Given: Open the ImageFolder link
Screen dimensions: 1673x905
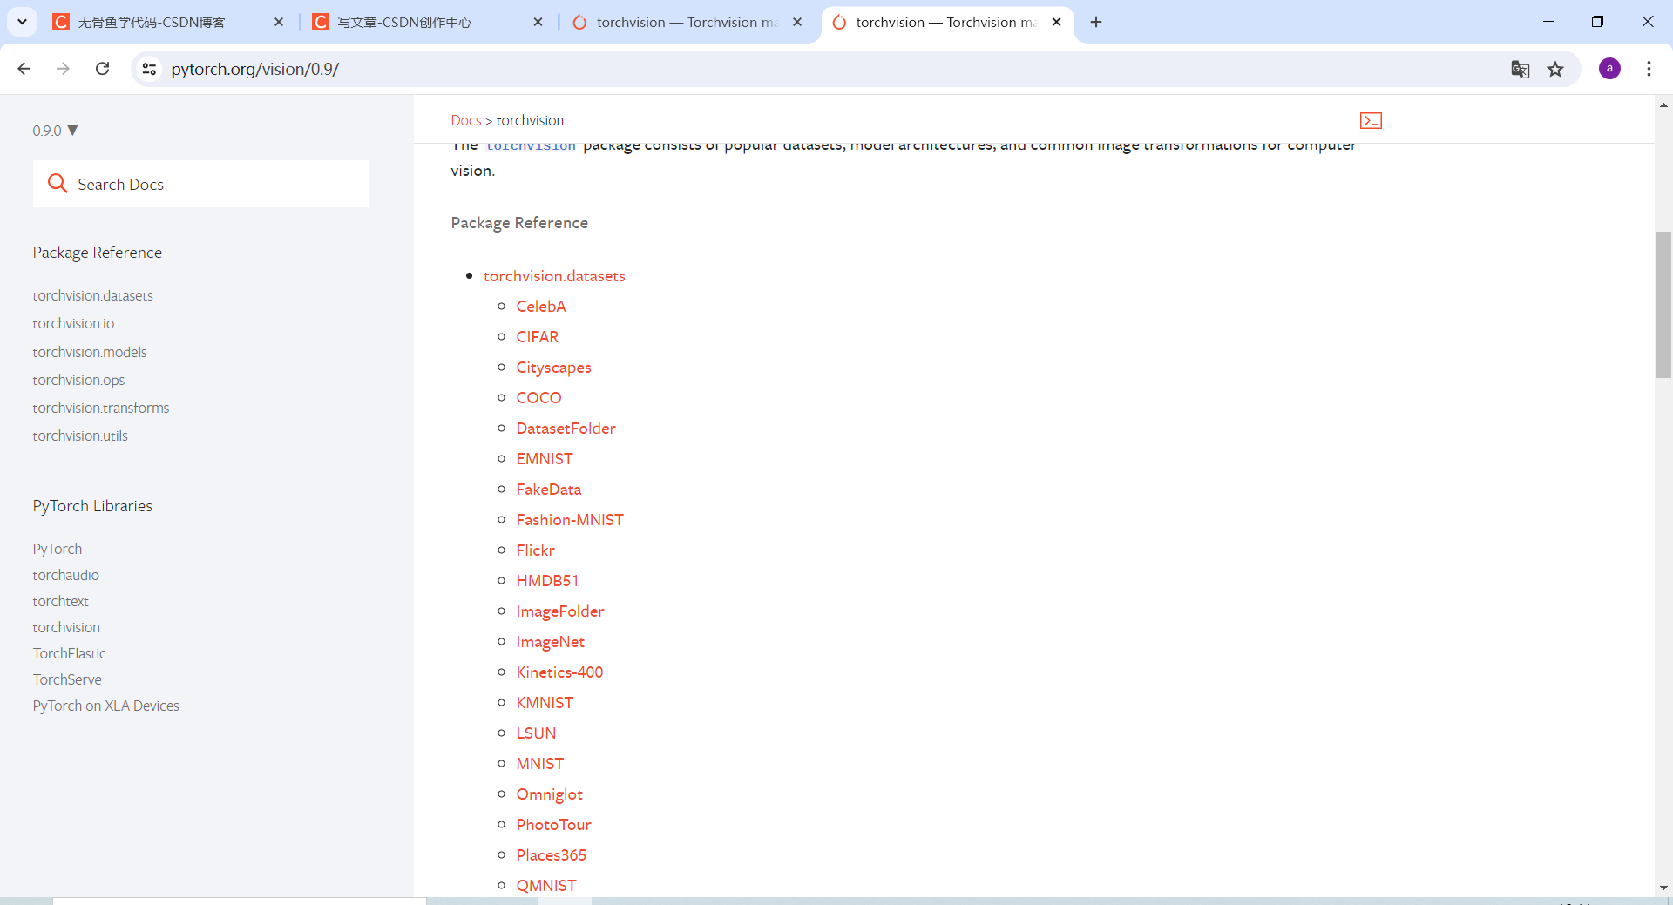Looking at the screenshot, I should click(x=560, y=611).
